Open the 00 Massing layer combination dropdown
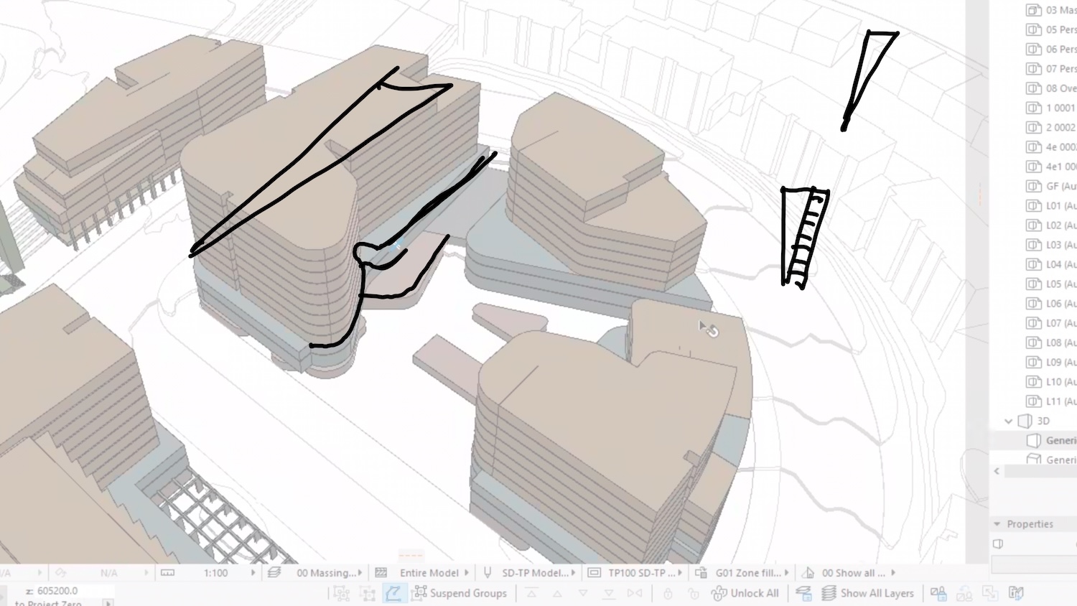The width and height of the screenshot is (1077, 606). coord(360,573)
